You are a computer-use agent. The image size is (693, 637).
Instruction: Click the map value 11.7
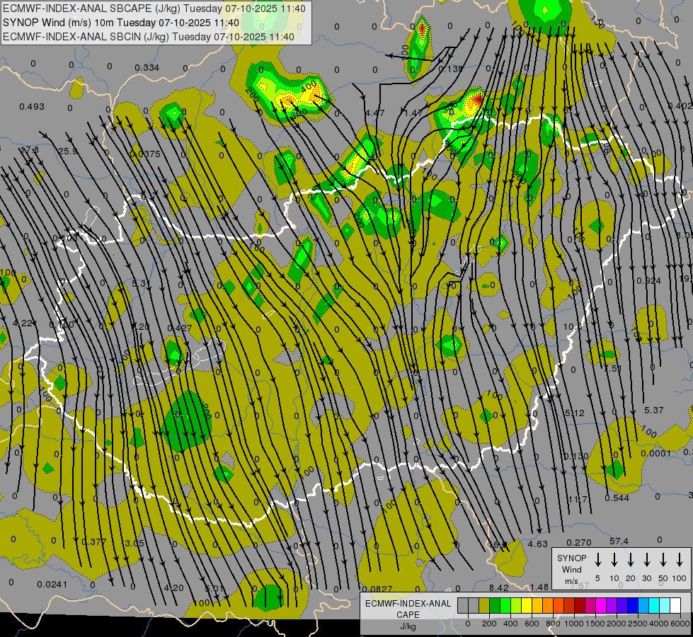click(x=578, y=500)
